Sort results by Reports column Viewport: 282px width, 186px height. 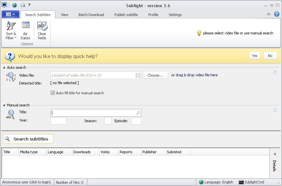click(130, 152)
